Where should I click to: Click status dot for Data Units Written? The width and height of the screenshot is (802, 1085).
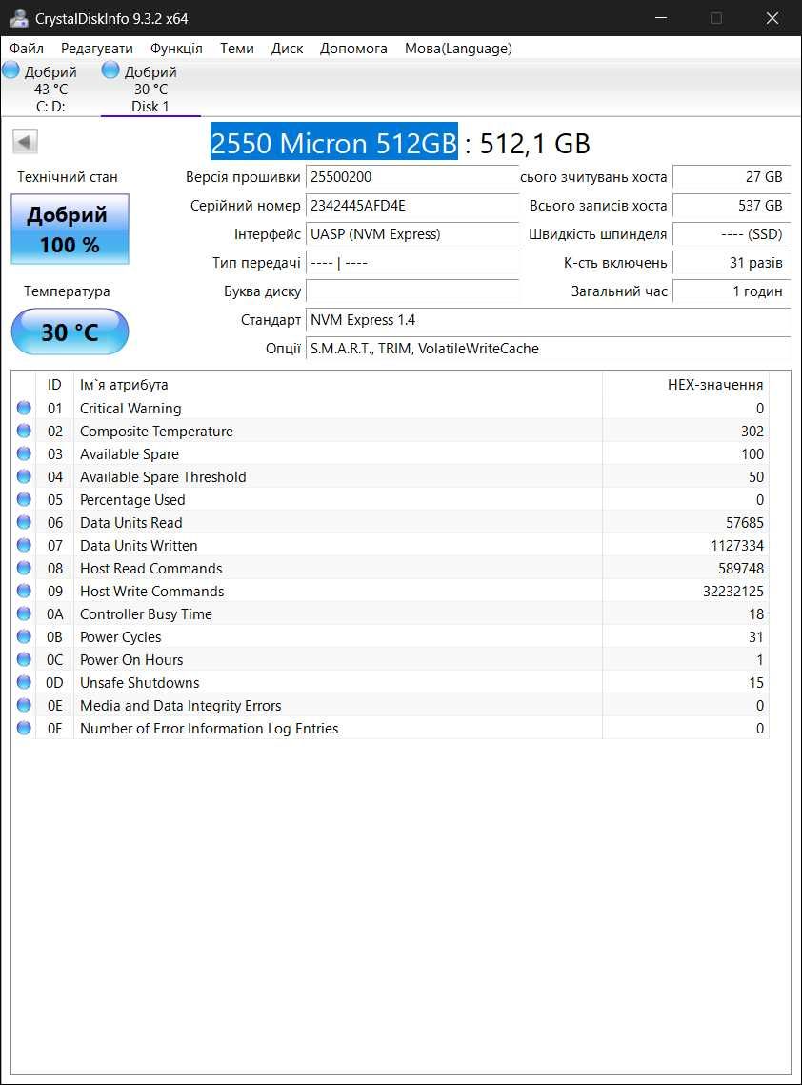24,545
